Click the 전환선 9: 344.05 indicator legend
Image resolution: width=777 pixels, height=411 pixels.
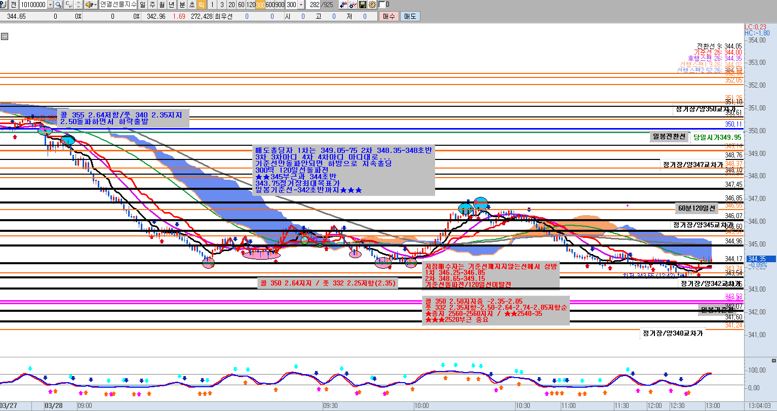719,46
